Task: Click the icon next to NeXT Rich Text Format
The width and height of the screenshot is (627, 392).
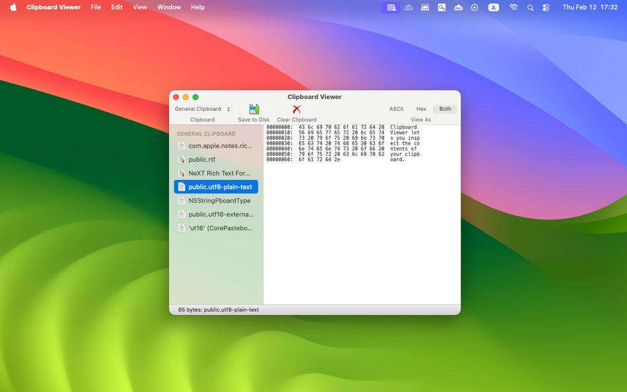Action: pyautogui.click(x=182, y=173)
